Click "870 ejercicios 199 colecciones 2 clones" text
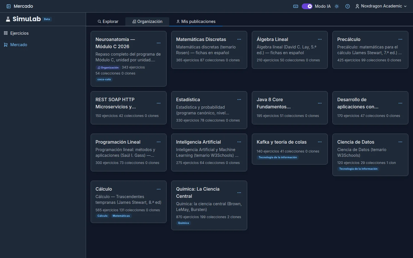The image size is (413, 258). click(209, 217)
